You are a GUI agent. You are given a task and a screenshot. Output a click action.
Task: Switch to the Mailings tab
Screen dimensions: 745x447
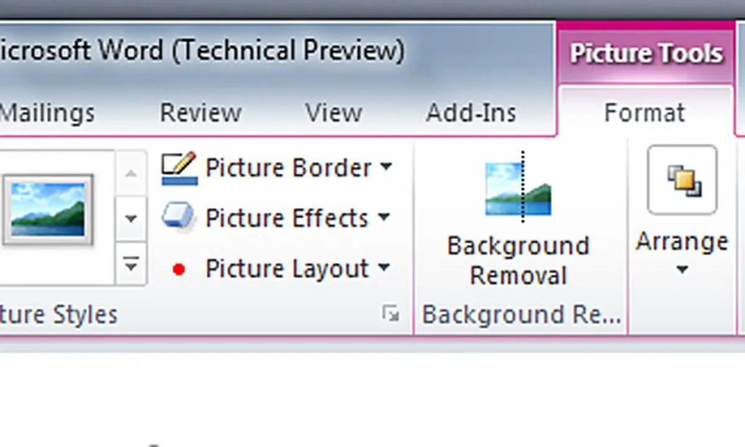(48, 113)
